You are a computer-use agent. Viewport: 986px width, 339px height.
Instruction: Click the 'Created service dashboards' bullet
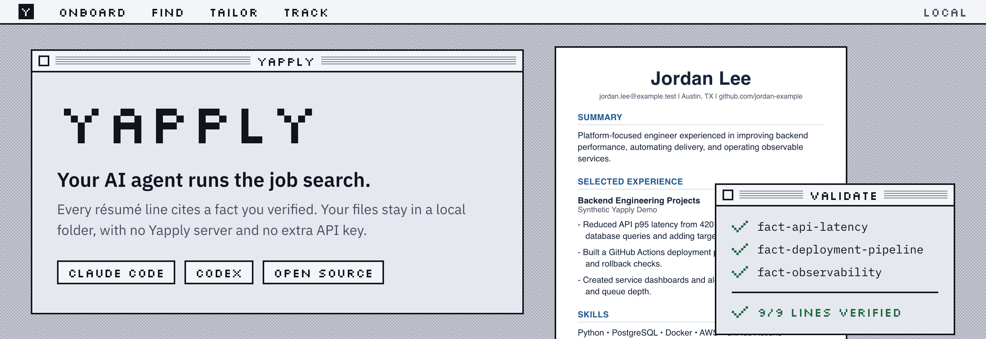coord(646,285)
